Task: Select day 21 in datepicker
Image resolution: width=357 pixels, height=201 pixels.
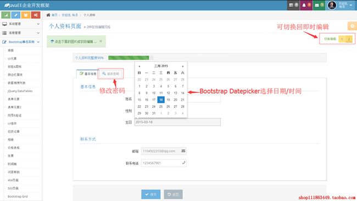Action: pos(182,100)
